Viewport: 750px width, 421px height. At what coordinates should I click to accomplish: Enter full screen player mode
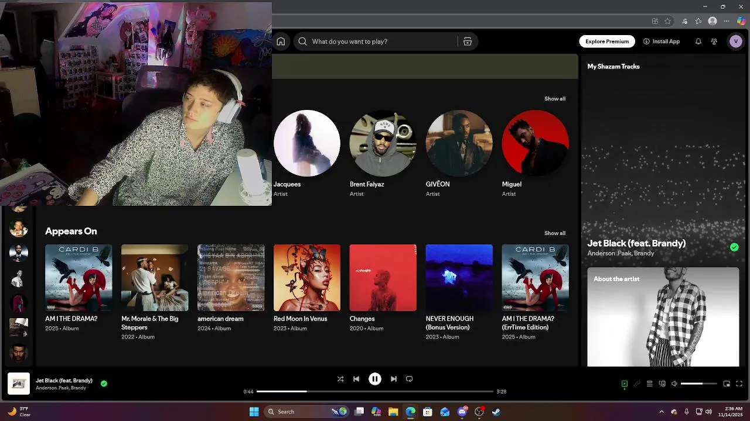[739, 384]
